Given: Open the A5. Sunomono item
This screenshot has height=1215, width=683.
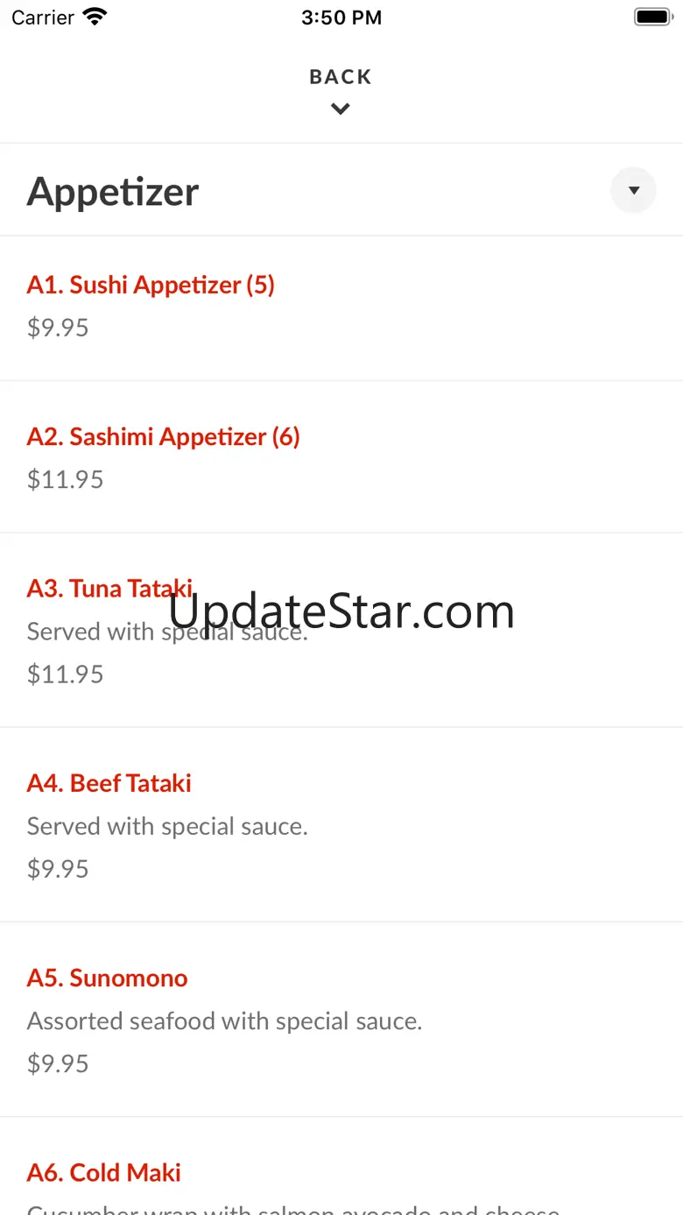Looking at the screenshot, I should click(107, 978).
